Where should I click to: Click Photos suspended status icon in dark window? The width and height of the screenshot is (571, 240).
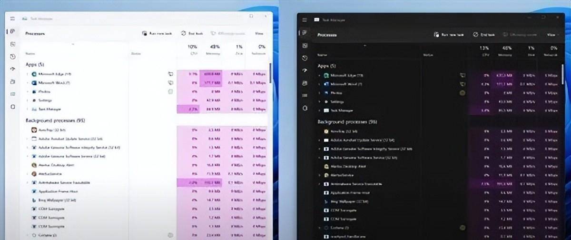[462, 93]
